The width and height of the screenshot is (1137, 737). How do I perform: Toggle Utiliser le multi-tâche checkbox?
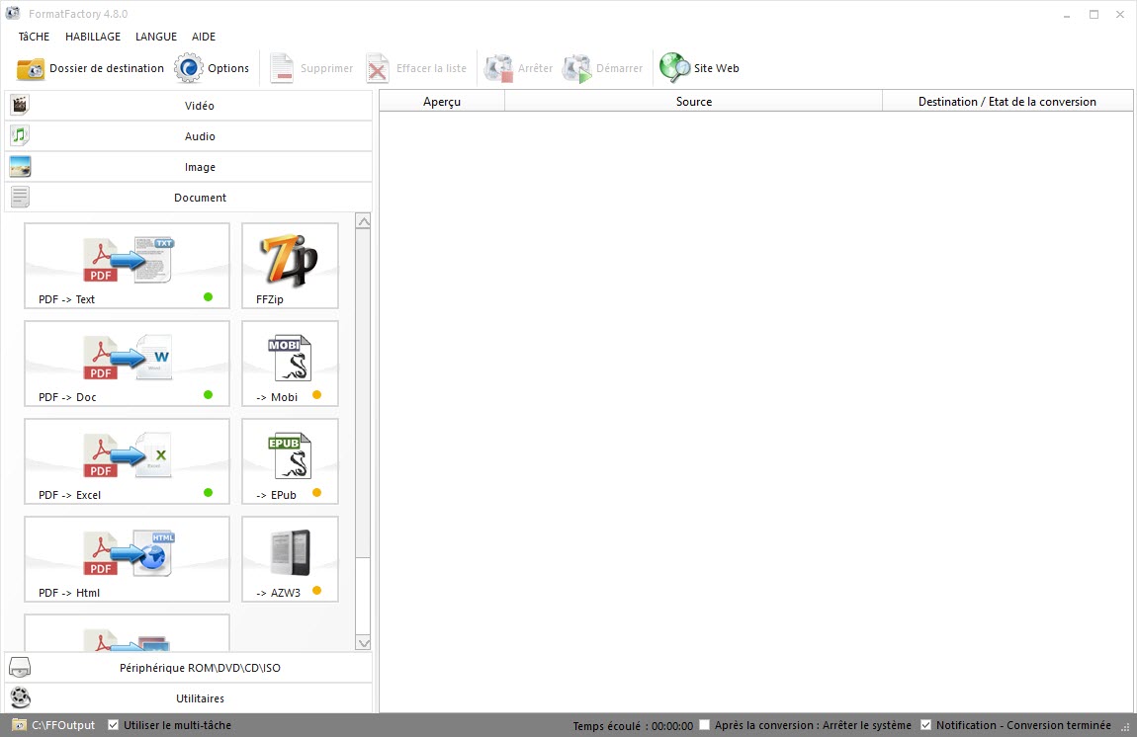coord(113,725)
